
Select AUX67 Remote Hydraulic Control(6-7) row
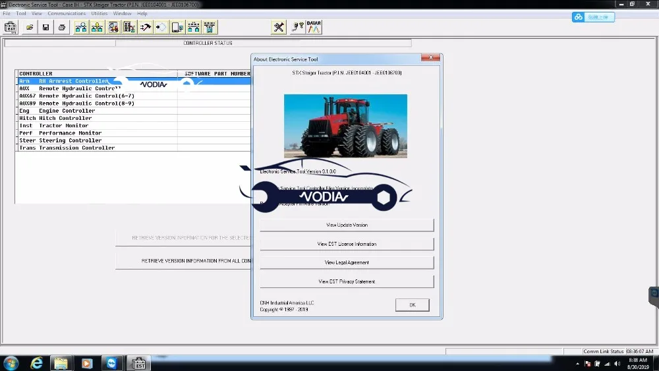[x=134, y=96]
